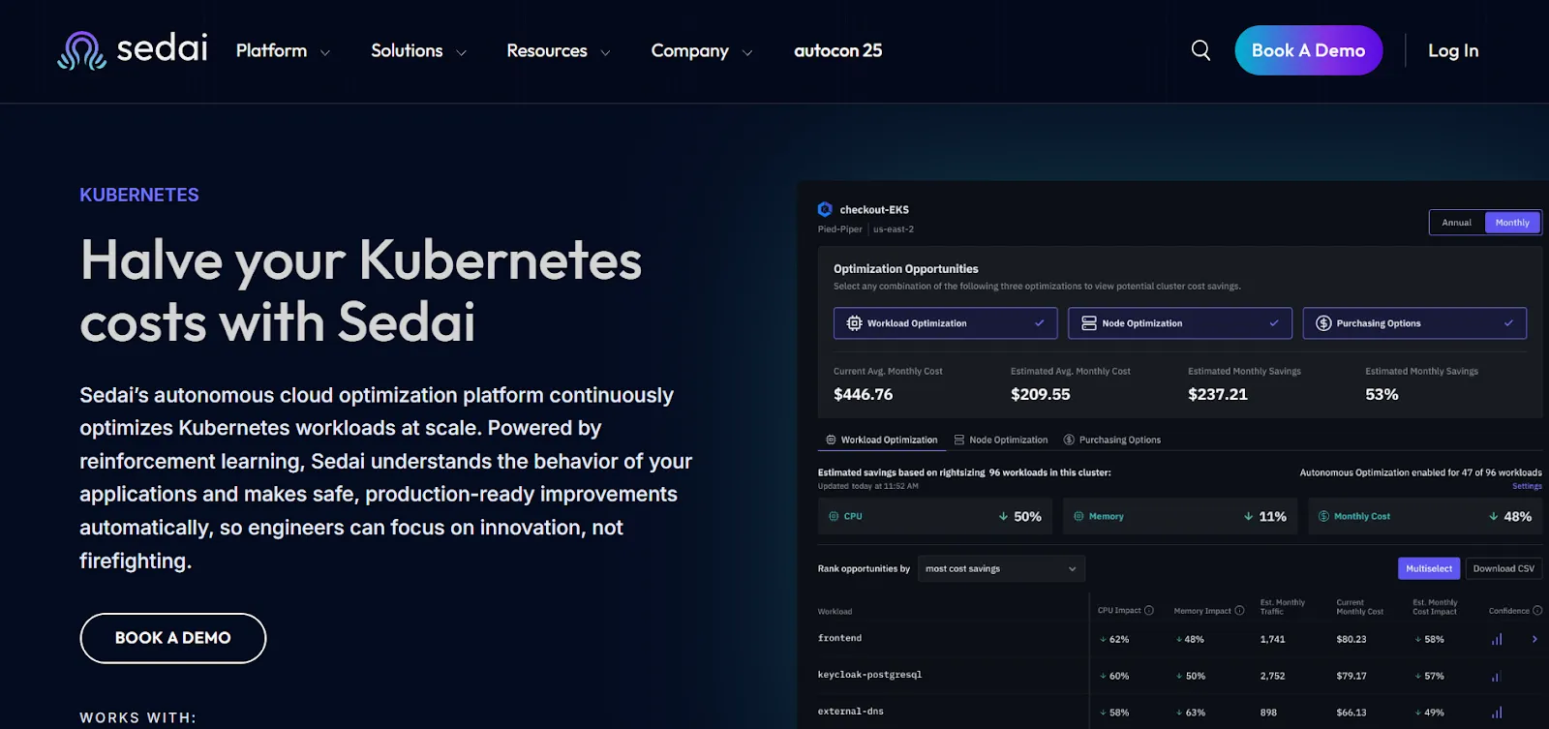
Task: Click the Book A Demo gradient button
Action: pos(1308,50)
